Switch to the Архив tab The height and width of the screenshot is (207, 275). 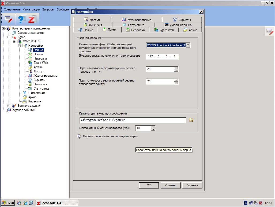pyautogui.click(x=190, y=30)
